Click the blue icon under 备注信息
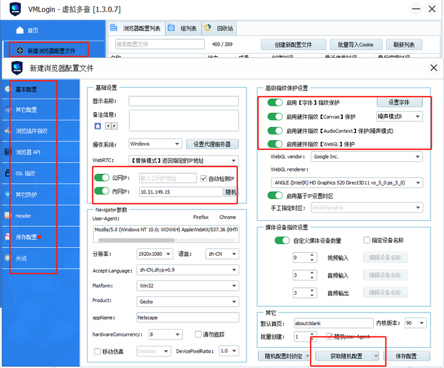444x368 pixels. click(97, 126)
